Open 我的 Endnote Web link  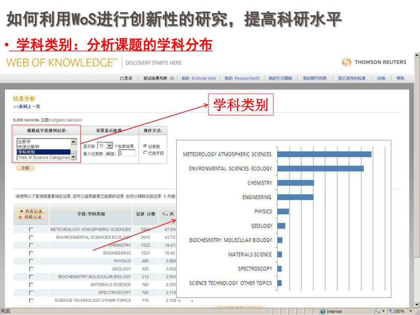point(199,78)
